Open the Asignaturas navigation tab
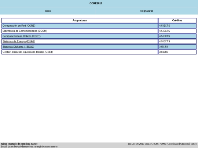This screenshot has width=198, height=148. tap(146, 11)
